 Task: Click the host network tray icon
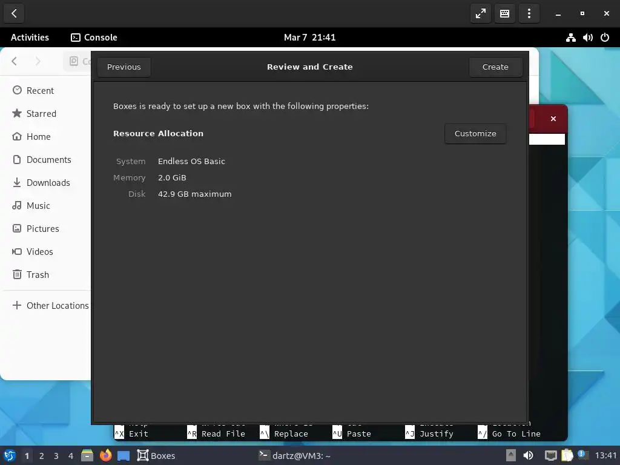[550, 456]
